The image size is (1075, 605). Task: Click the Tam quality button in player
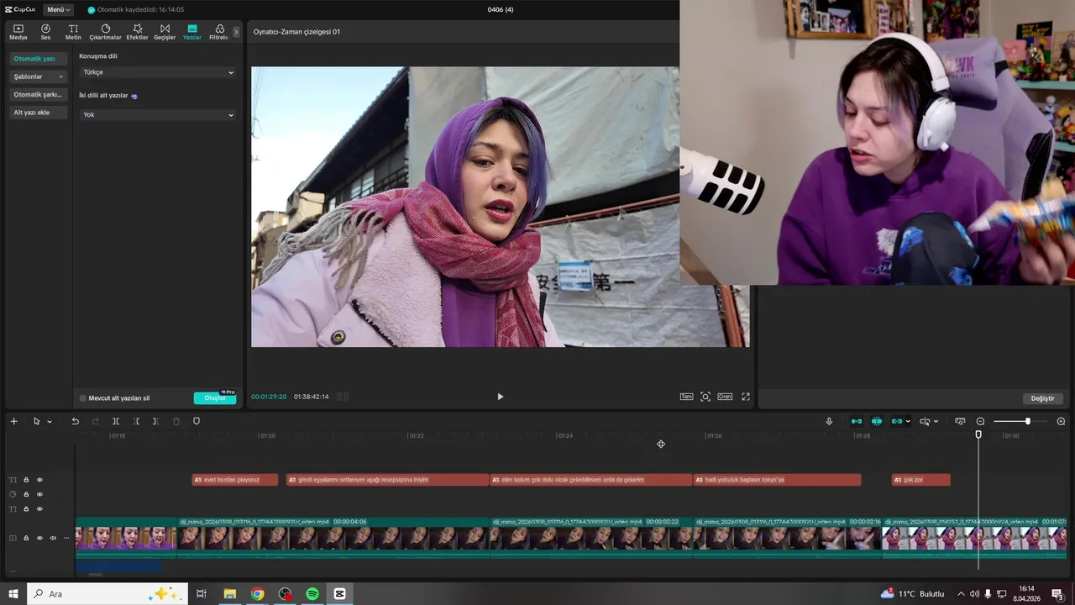point(686,397)
